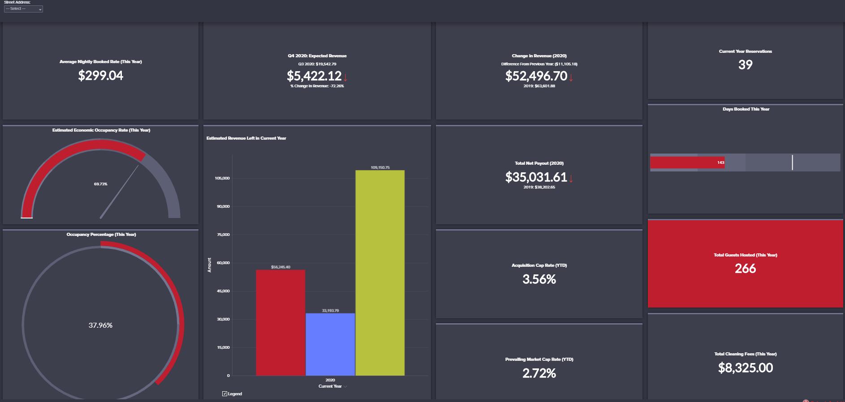This screenshot has width=845, height=402.
Task: Click the Days Booked red progress bar
Action: (x=687, y=163)
